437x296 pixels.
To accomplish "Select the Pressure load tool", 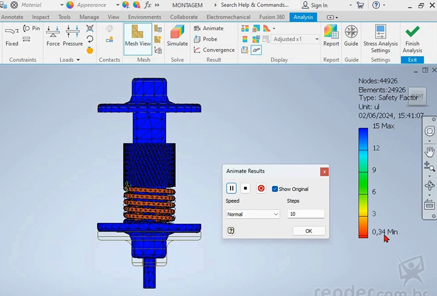I will [x=73, y=36].
